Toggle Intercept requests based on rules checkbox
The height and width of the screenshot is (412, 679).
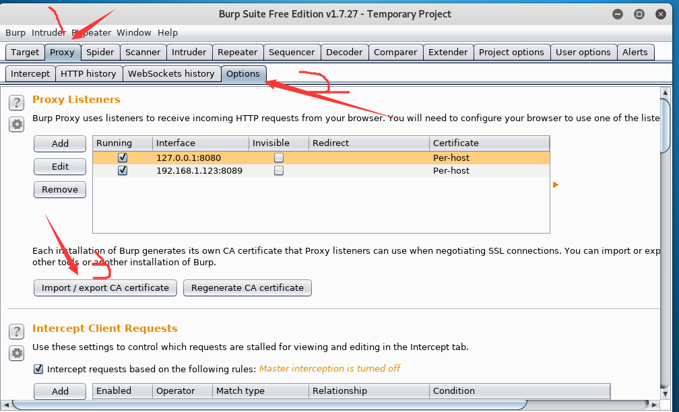(x=38, y=369)
